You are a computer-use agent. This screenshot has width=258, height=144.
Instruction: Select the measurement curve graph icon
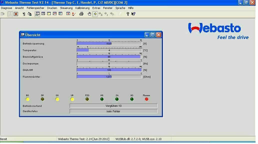pyautogui.click(x=54, y=14)
